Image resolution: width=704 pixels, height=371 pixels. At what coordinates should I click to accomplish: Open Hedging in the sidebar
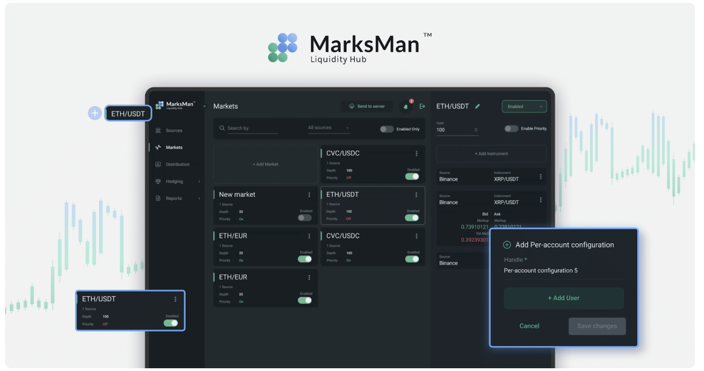pos(174,181)
